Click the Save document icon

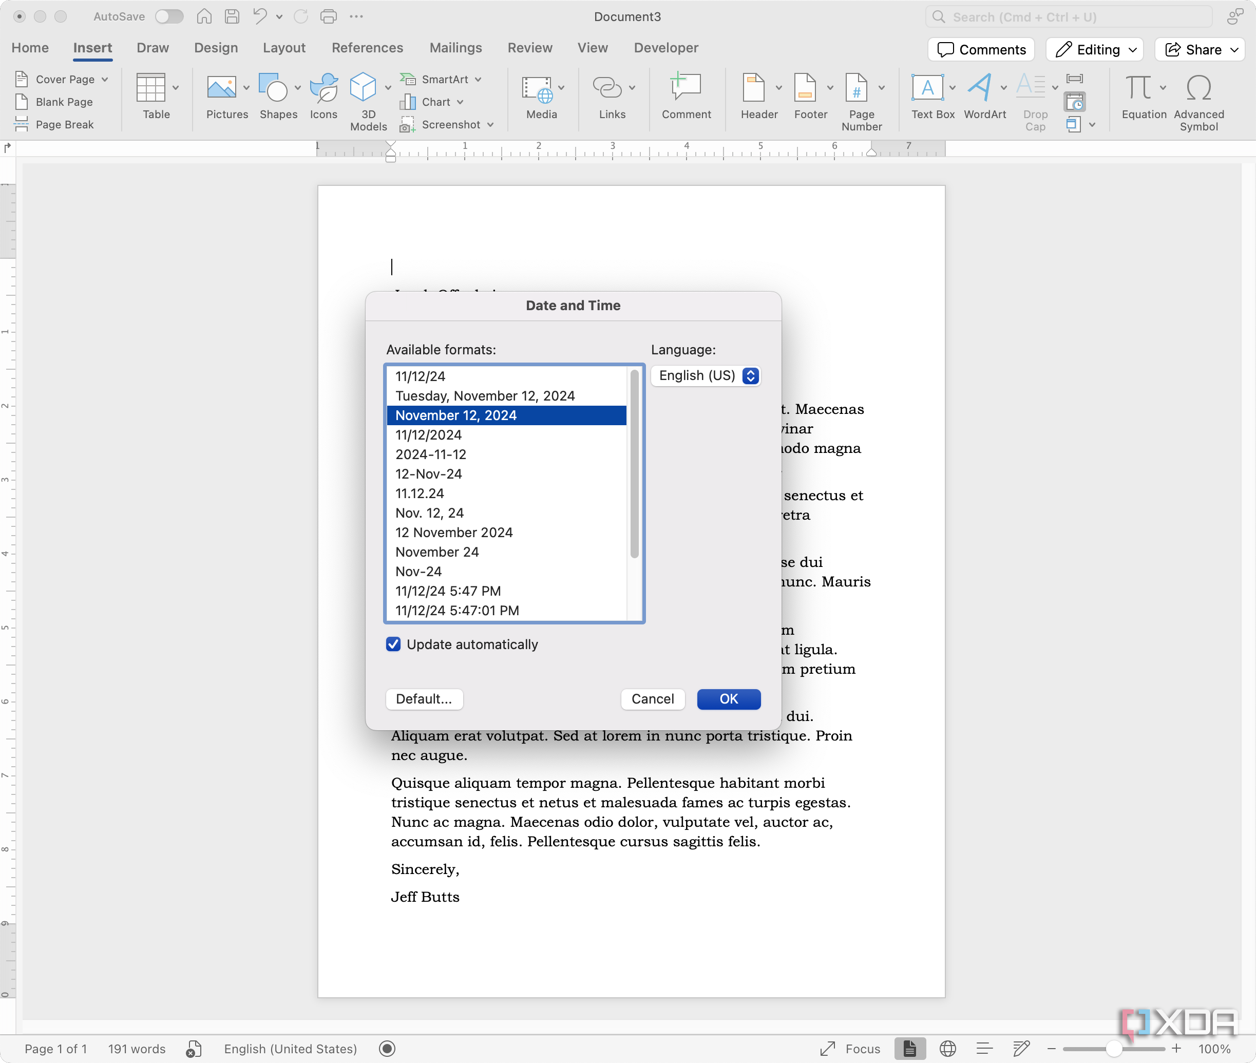(232, 16)
